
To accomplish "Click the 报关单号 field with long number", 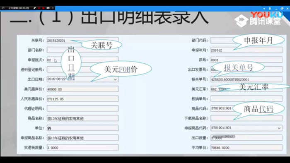I will pos(247,79).
